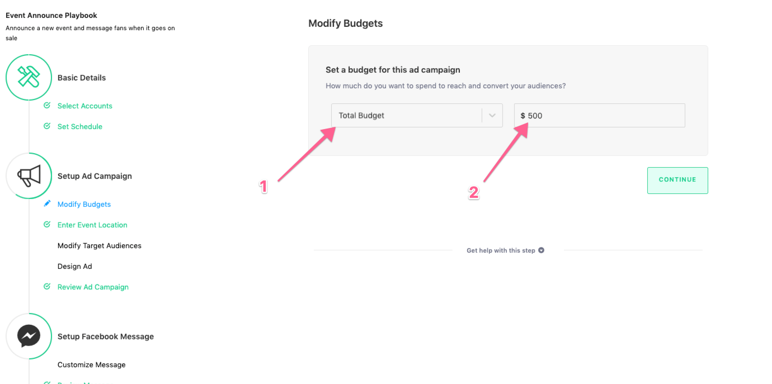The image size is (772, 384).
Task: Click the pencil icon beside Modify Budgets
Action: (x=47, y=203)
